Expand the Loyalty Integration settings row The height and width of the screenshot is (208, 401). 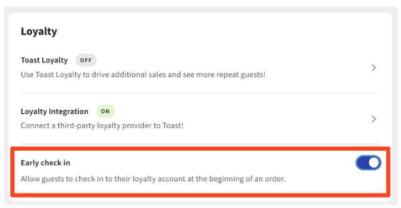tap(200, 118)
